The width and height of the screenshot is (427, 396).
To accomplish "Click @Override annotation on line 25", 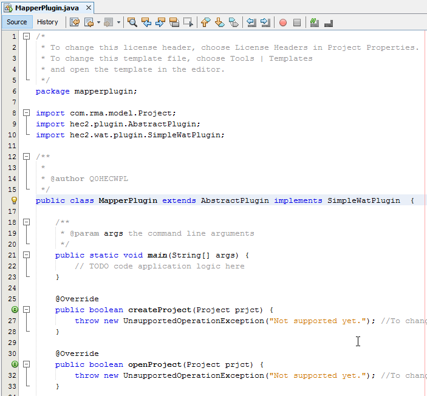I will (x=77, y=299).
